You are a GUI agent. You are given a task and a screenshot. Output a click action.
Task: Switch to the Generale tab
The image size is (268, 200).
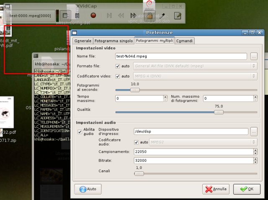83,41
